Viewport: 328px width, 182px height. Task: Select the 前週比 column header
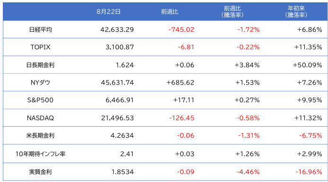169,12
